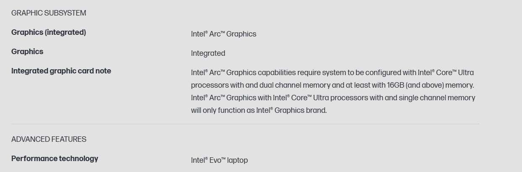Select the plain 'Graphics' row label
522x172 pixels.
[27, 52]
